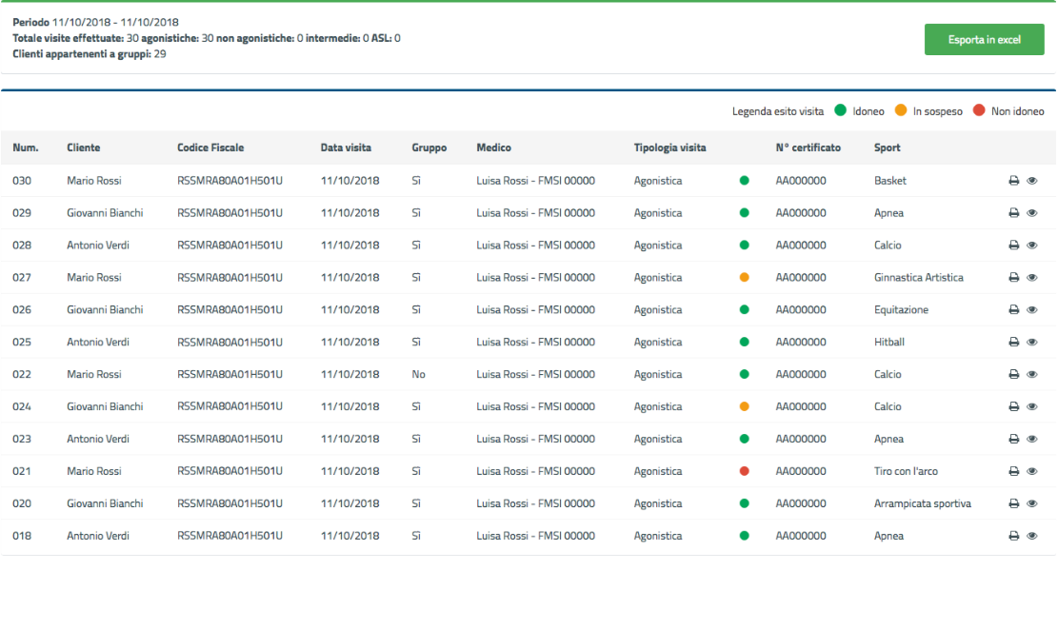
Task: Open the print icon for visit 030
Action: click(1013, 180)
